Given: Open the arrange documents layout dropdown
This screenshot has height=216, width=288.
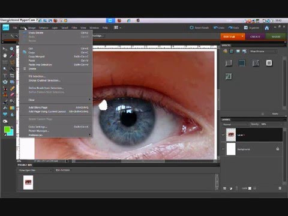Looking at the screenshot, I should click(117, 28).
